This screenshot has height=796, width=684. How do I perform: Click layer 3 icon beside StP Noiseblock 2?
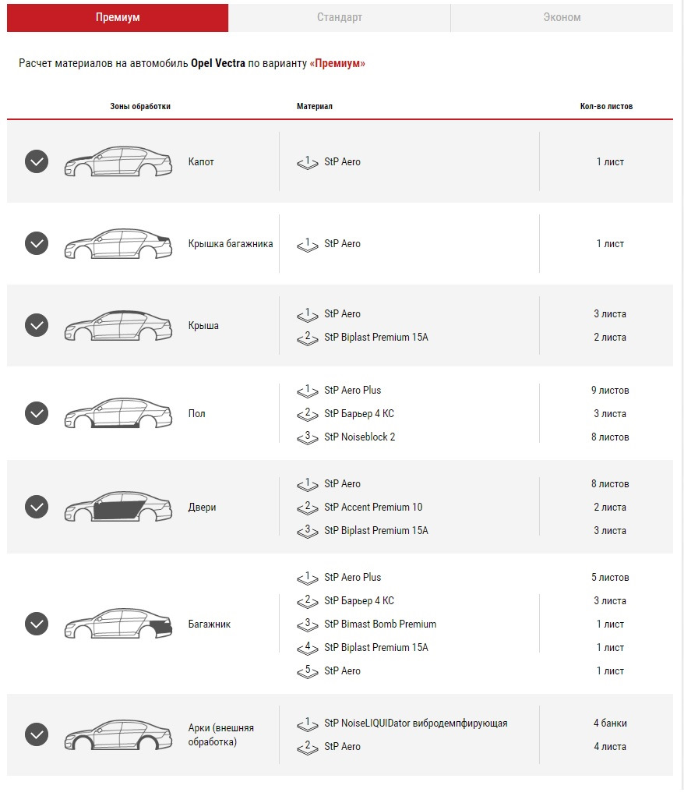(308, 437)
